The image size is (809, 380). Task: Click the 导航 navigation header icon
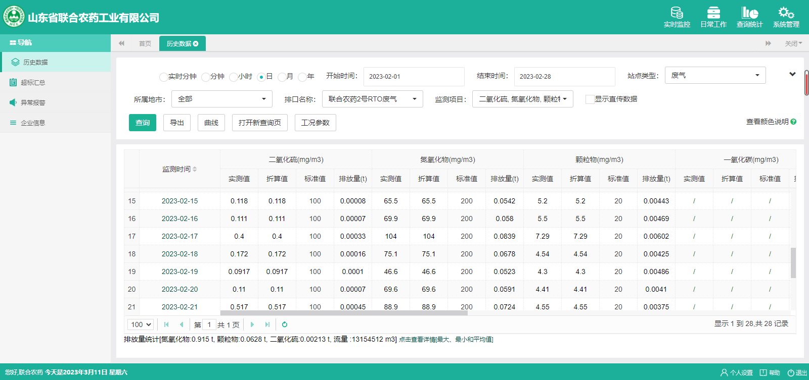point(13,43)
